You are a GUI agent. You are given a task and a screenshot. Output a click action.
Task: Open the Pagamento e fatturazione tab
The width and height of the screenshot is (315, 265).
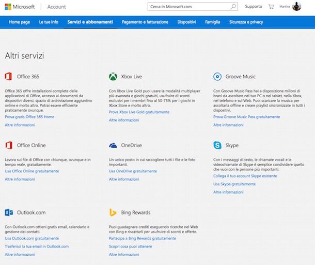(145, 22)
